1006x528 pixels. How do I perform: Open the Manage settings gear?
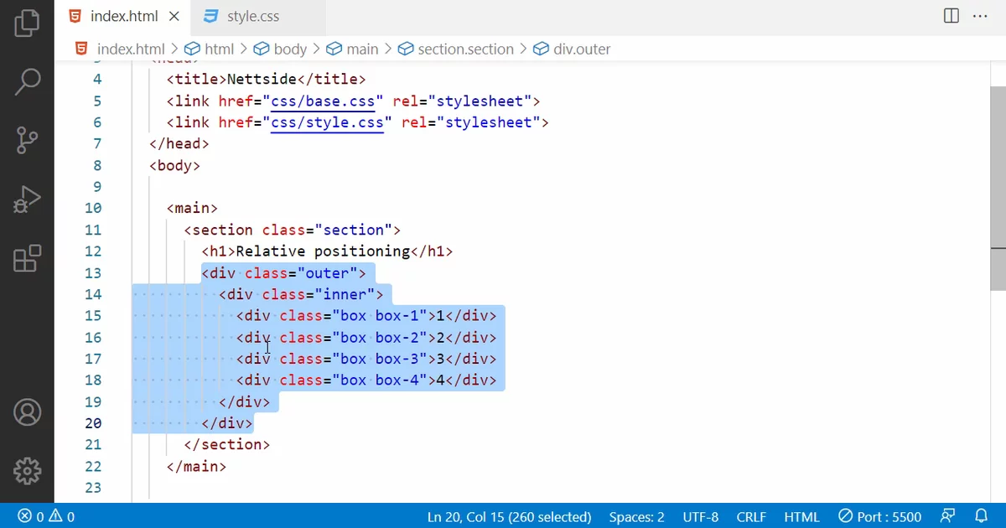[x=27, y=471]
